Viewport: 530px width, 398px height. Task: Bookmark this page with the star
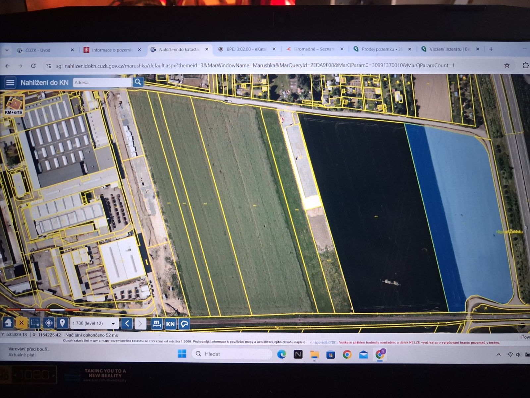[x=507, y=65]
